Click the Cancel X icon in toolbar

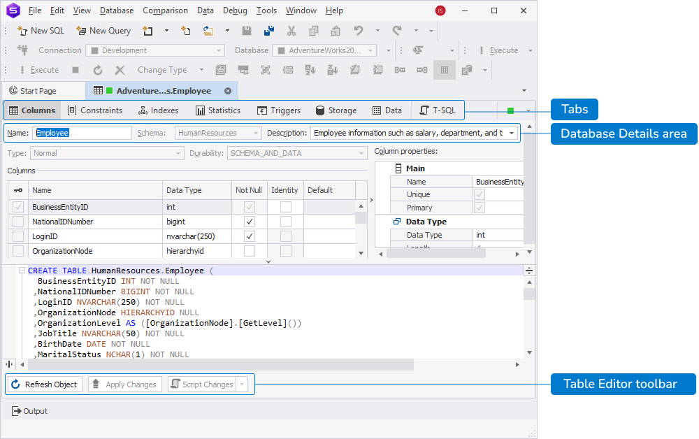[x=120, y=70]
